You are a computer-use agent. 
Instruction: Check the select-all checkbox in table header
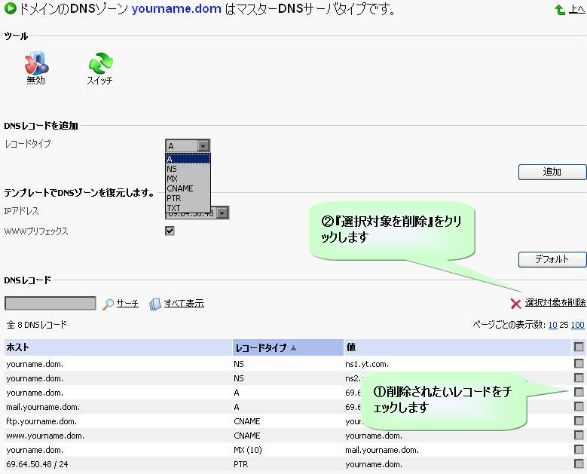pos(579,347)
